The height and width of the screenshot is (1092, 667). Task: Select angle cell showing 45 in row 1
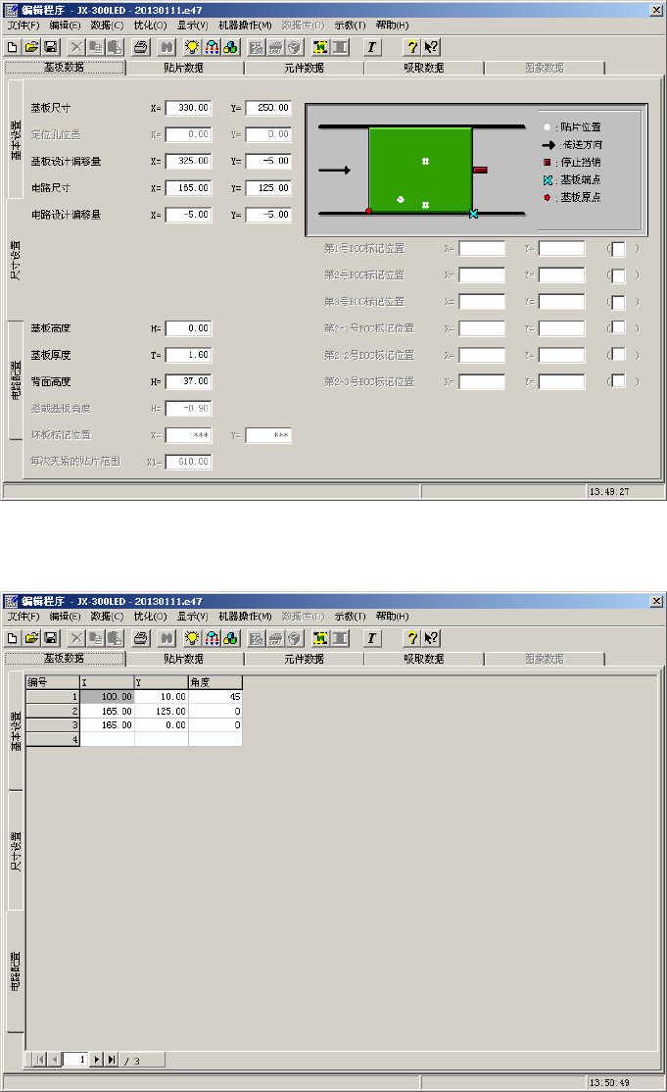[214, 696]
